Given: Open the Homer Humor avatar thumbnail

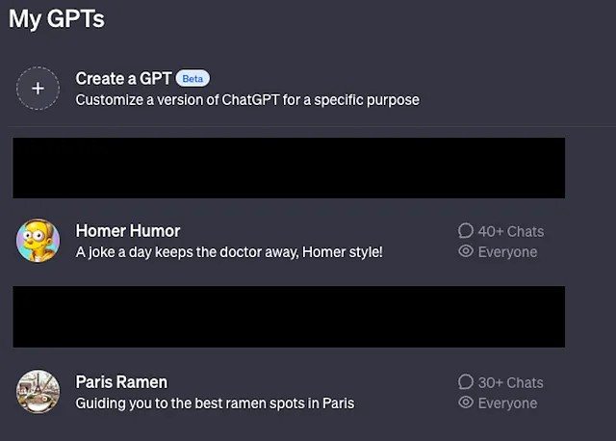Looking at the screenshot, I should click(x=38, y=241).
